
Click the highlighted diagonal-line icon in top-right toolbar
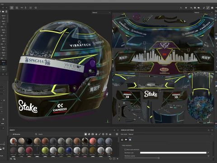(208, 8)
